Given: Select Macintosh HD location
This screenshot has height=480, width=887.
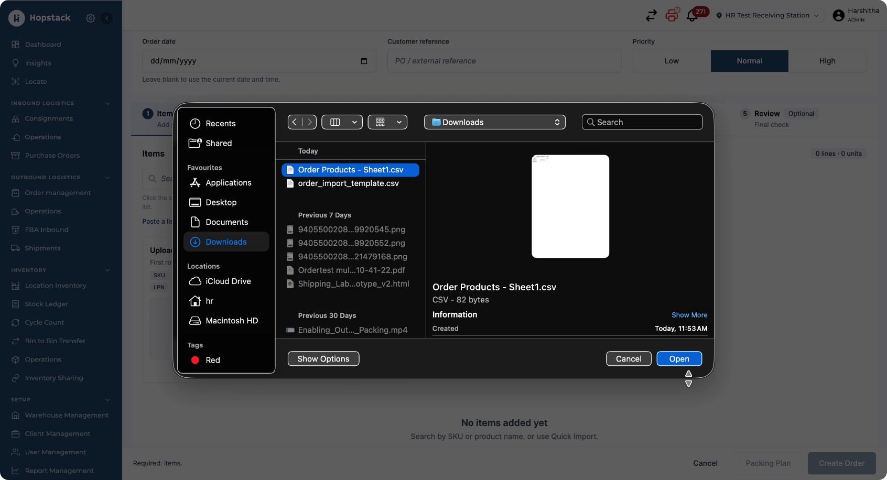Looking at the screenshot, I should [231, 321].
